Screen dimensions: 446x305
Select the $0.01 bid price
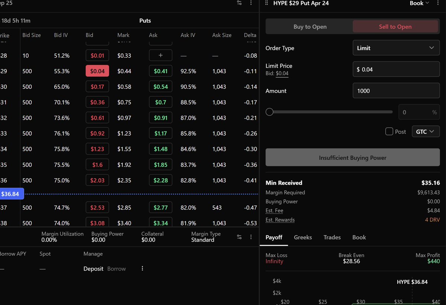97,55
